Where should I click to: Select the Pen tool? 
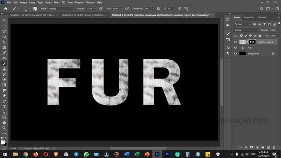(4, 101)
